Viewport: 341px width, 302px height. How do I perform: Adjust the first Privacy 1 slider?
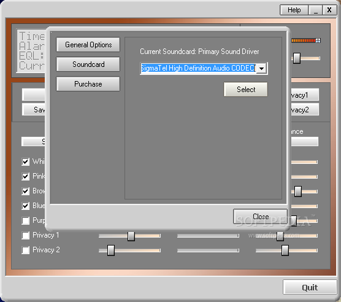[131, 236]
